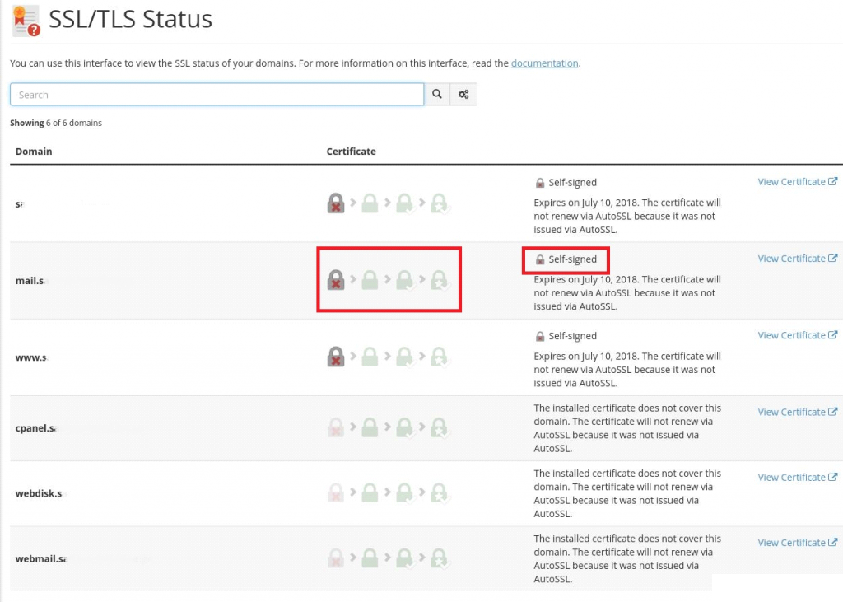Click the search magnifier button

click(437, 95)
